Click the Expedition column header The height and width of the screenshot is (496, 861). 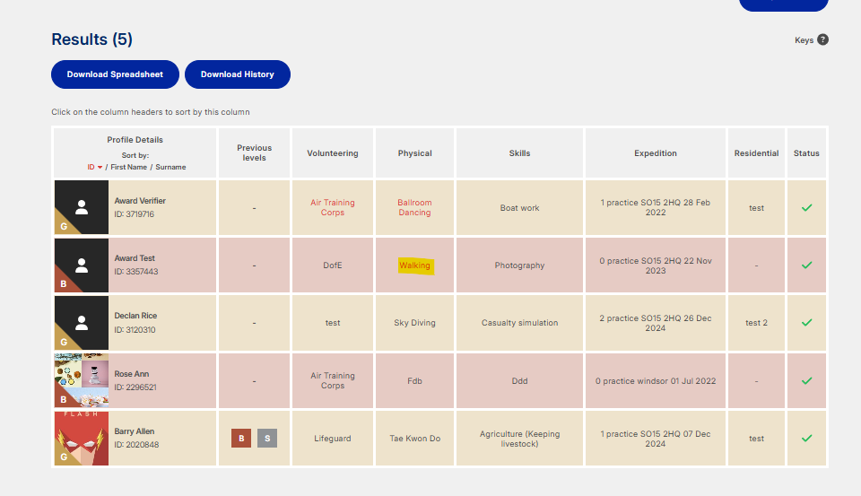656,153
